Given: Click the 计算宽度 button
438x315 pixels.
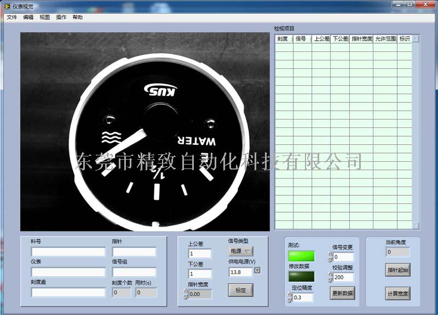Looking at the screenshot, I should tap(398, 293).
